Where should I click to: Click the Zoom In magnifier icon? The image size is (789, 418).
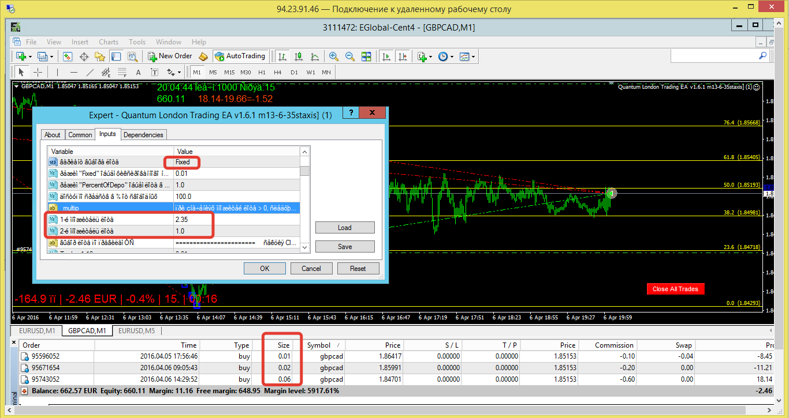334,57
